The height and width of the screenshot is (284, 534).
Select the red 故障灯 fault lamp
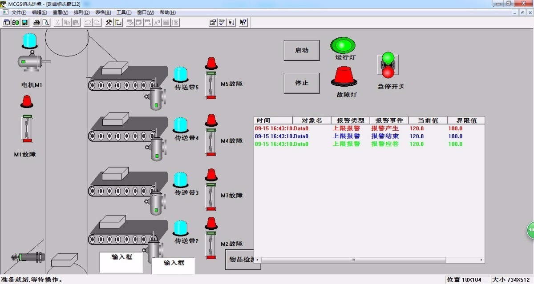(x=344, y=76)
